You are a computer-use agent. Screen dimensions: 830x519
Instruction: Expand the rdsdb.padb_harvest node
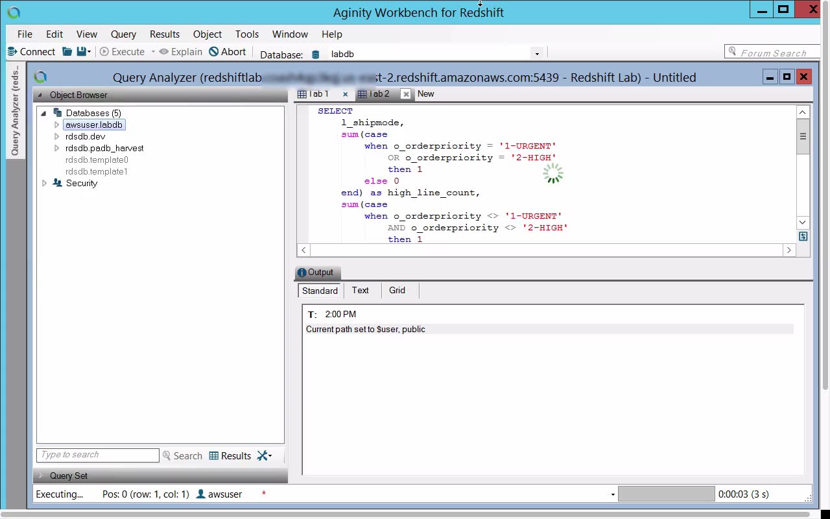click(57, 148)
